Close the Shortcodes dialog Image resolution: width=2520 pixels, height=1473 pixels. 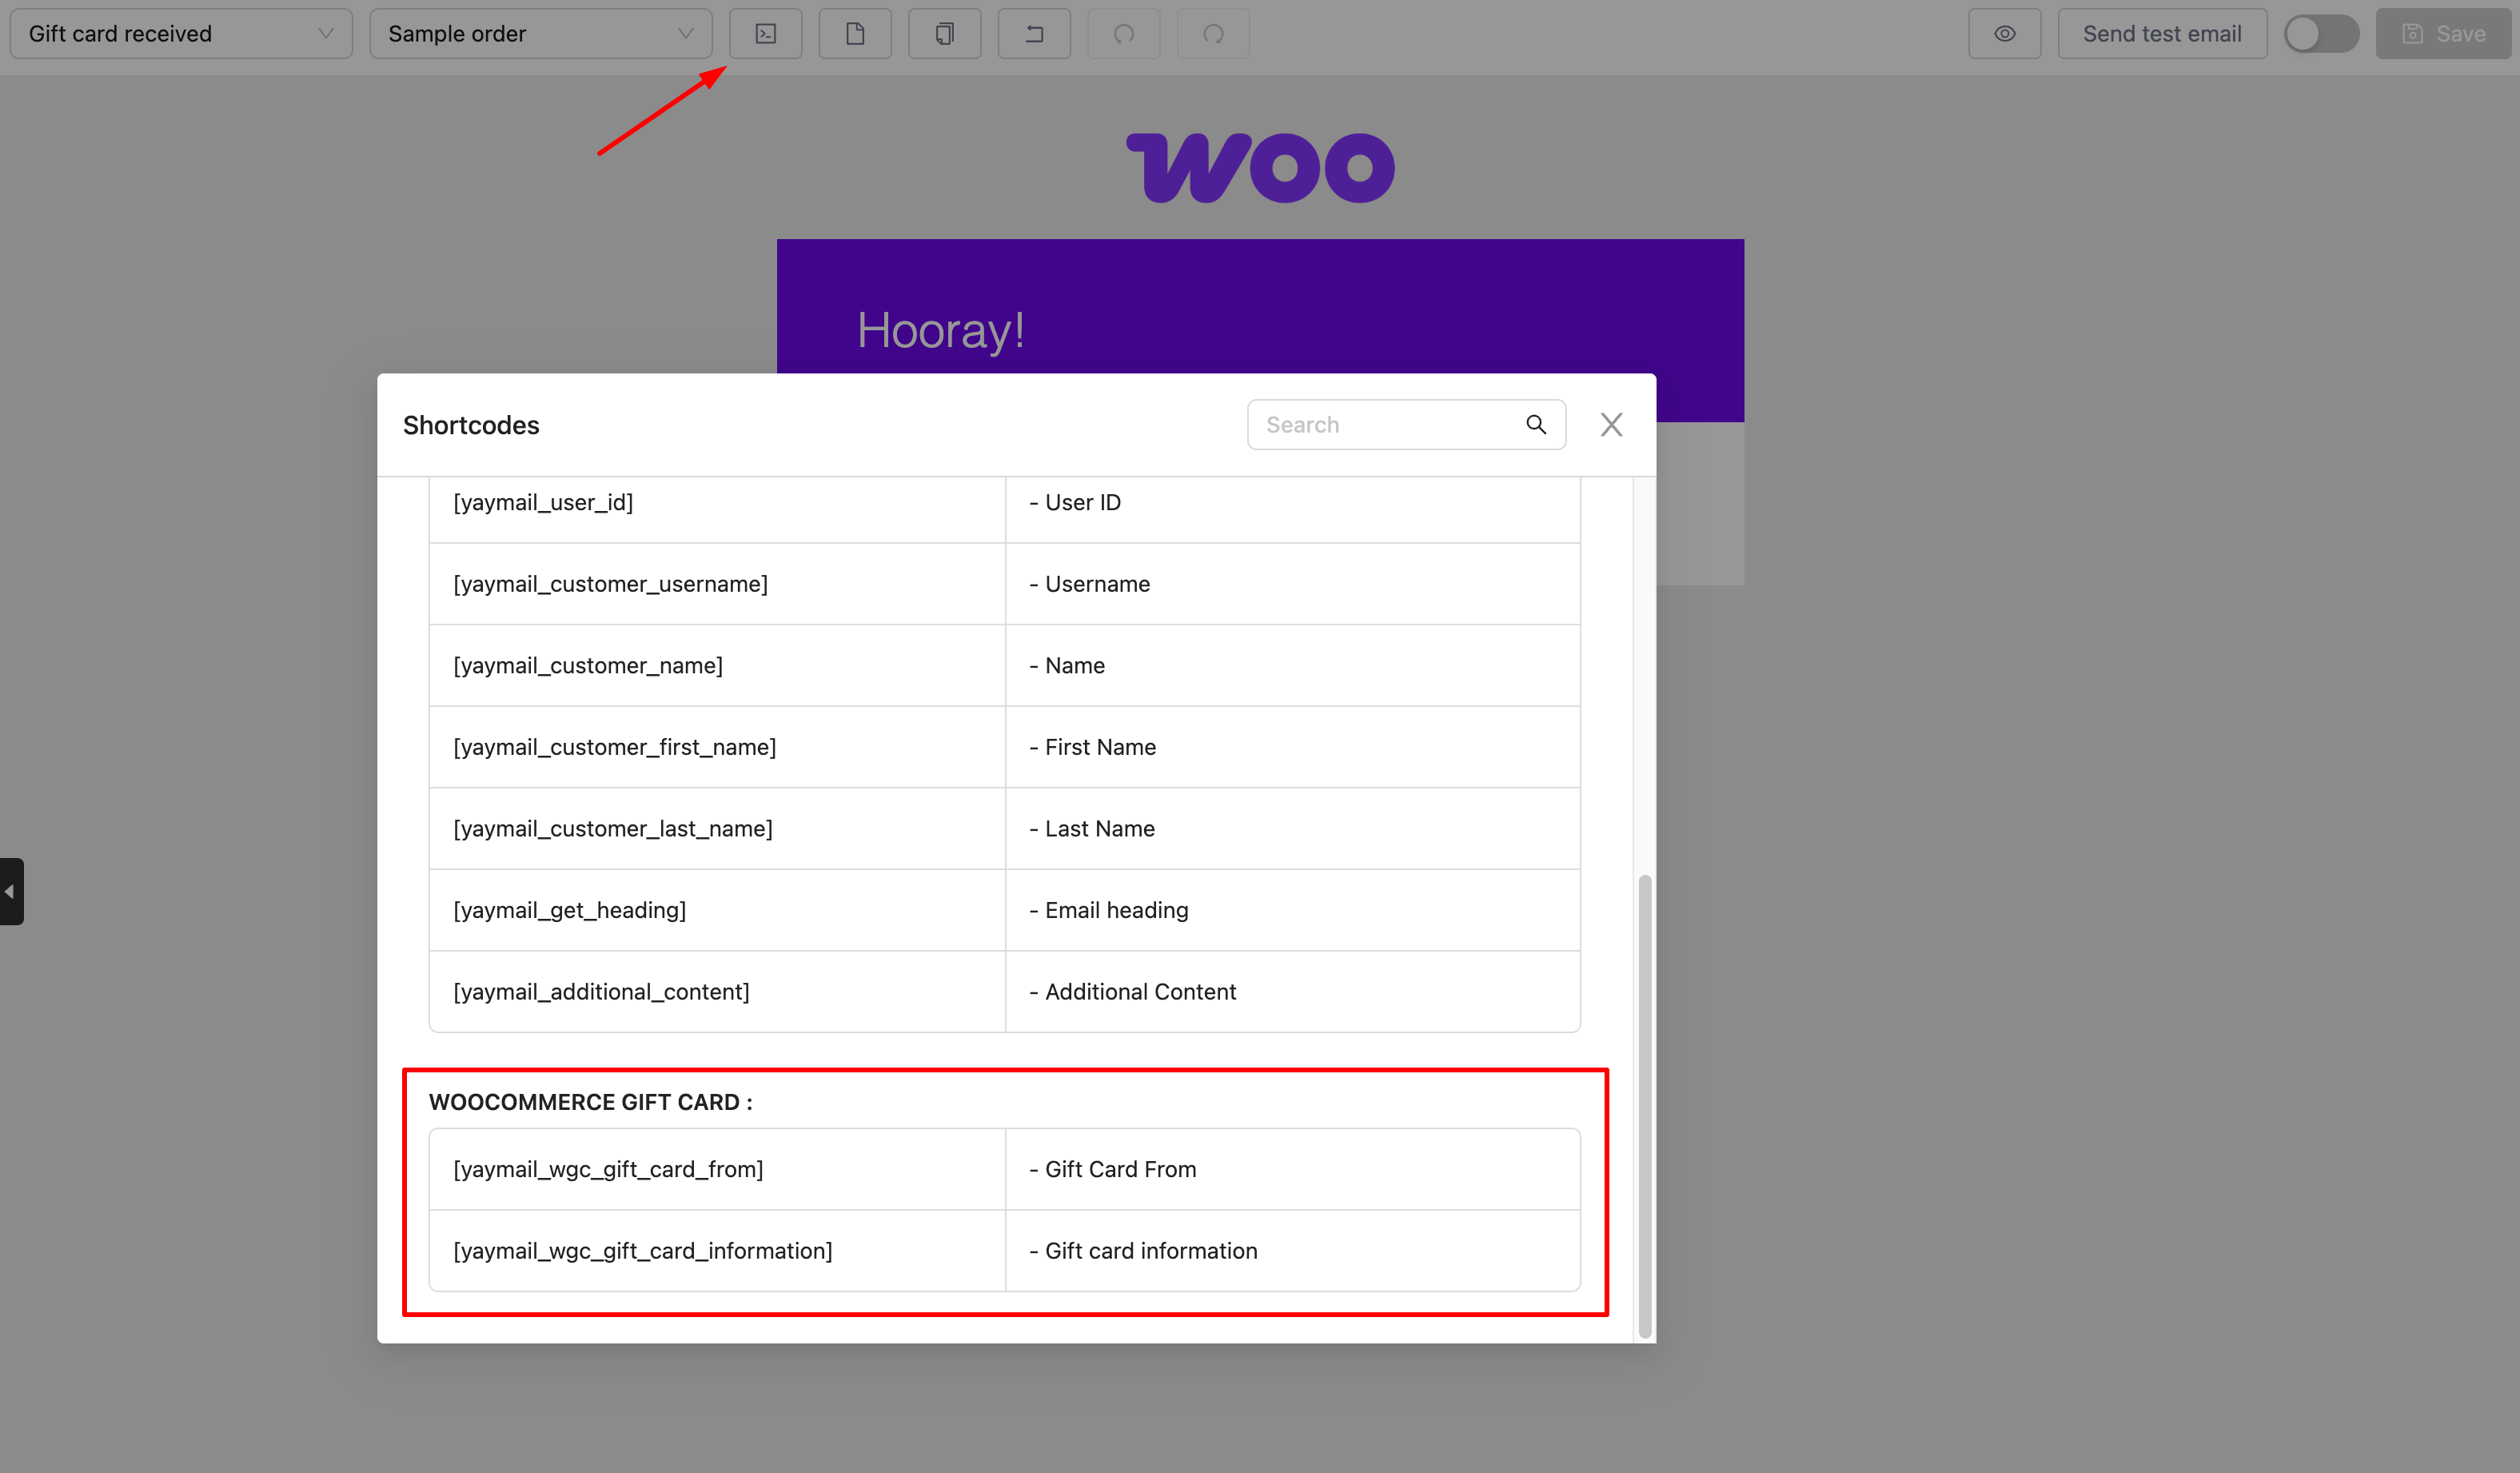point(1611,425)
